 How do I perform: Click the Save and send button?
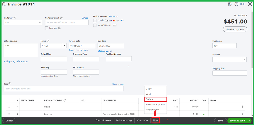[237, 121]
